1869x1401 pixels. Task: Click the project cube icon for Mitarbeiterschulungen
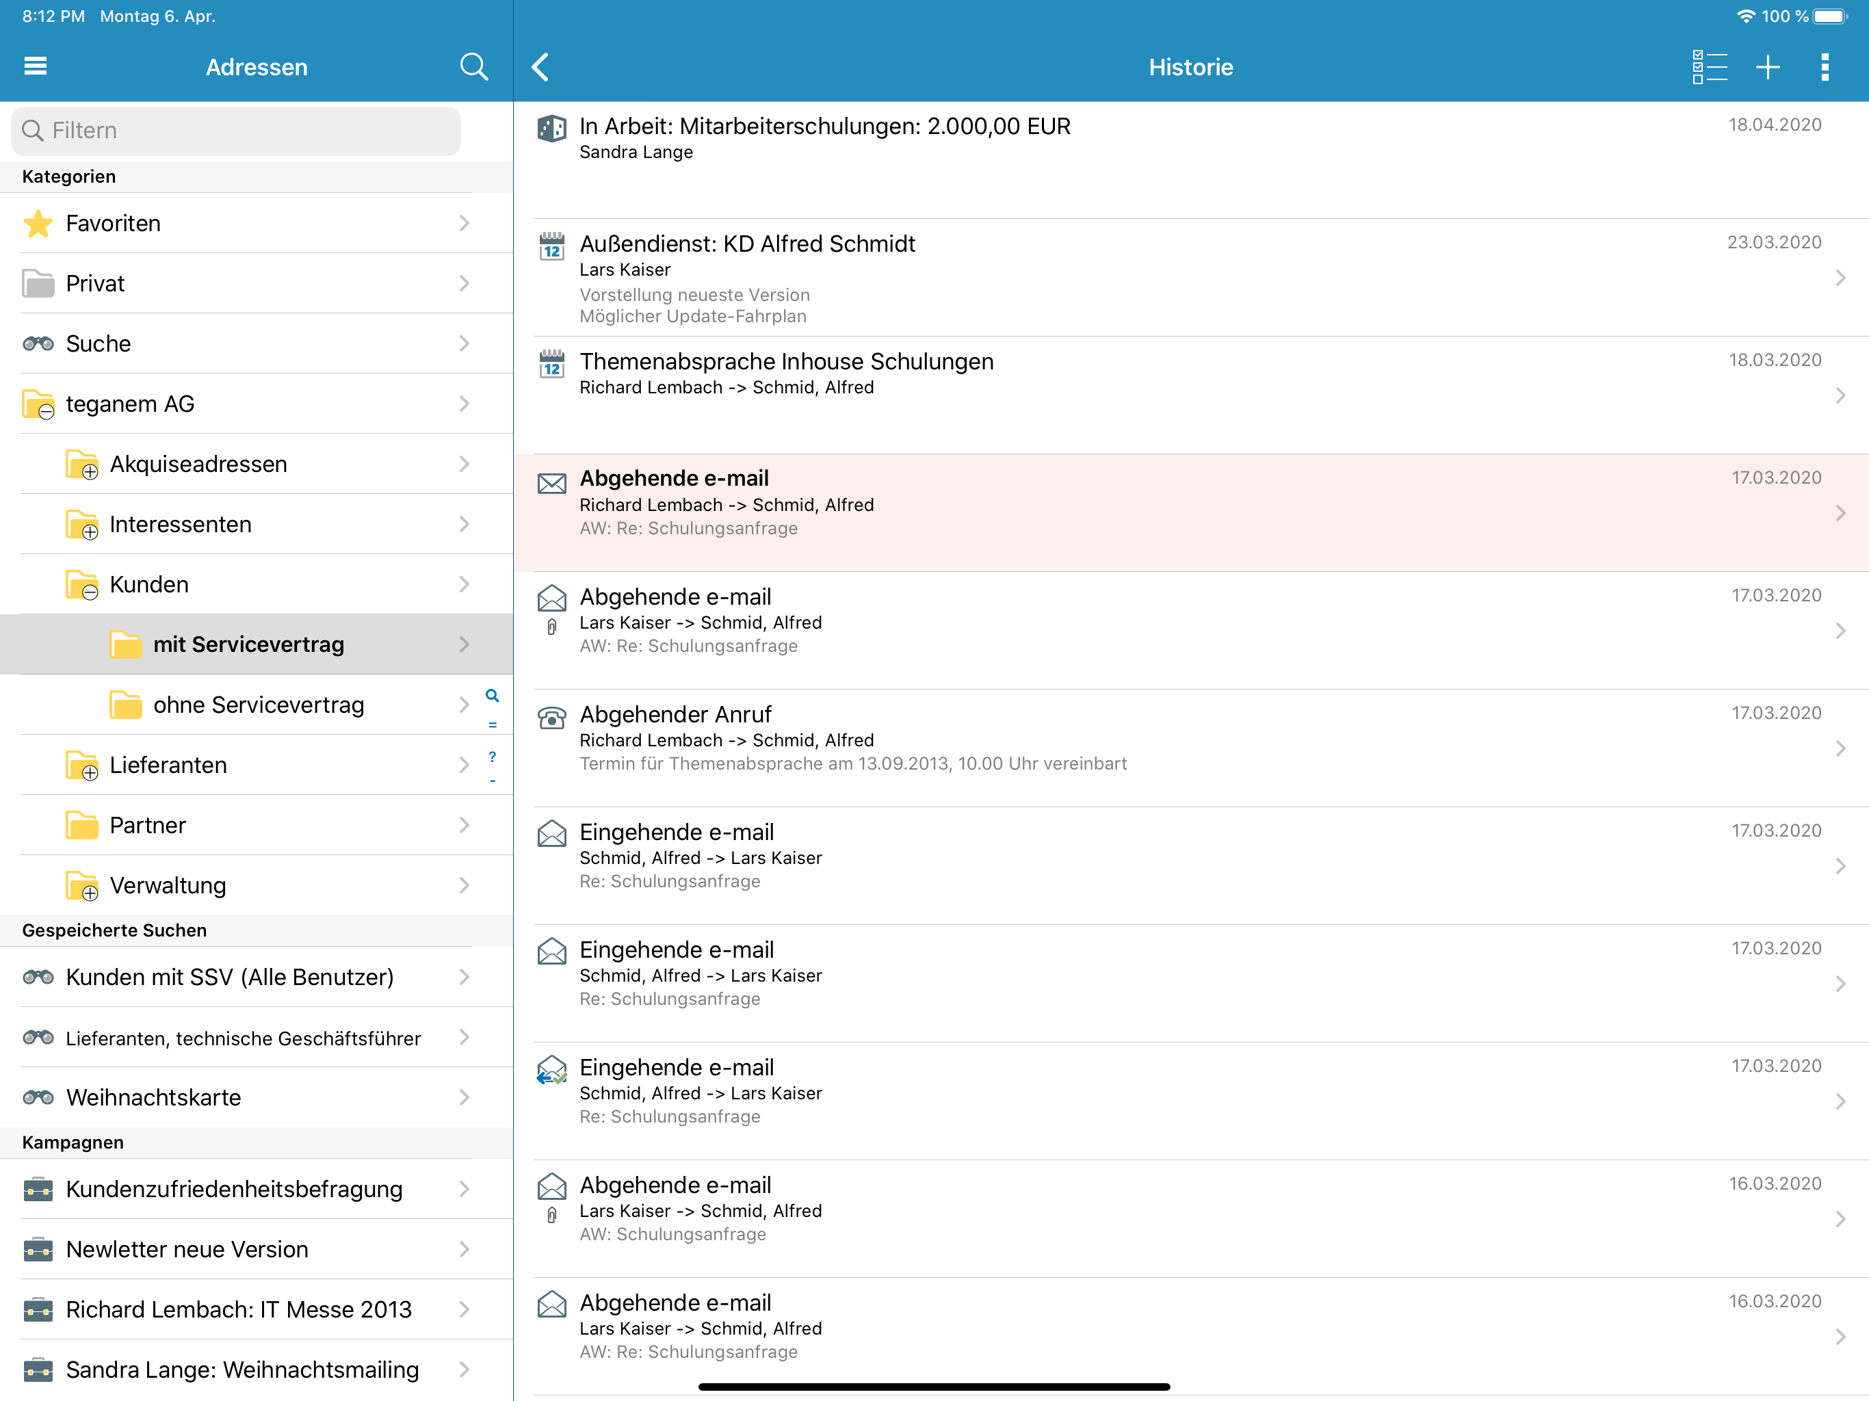(x=552, y=129)
